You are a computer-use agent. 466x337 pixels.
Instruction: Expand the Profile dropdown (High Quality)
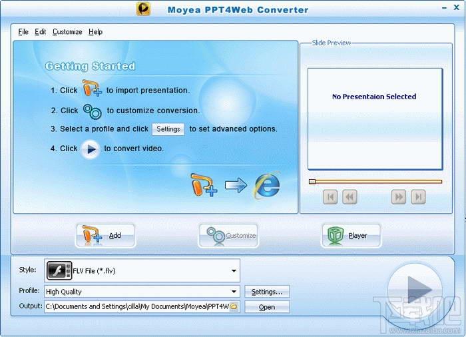click(x=234, y=292)
